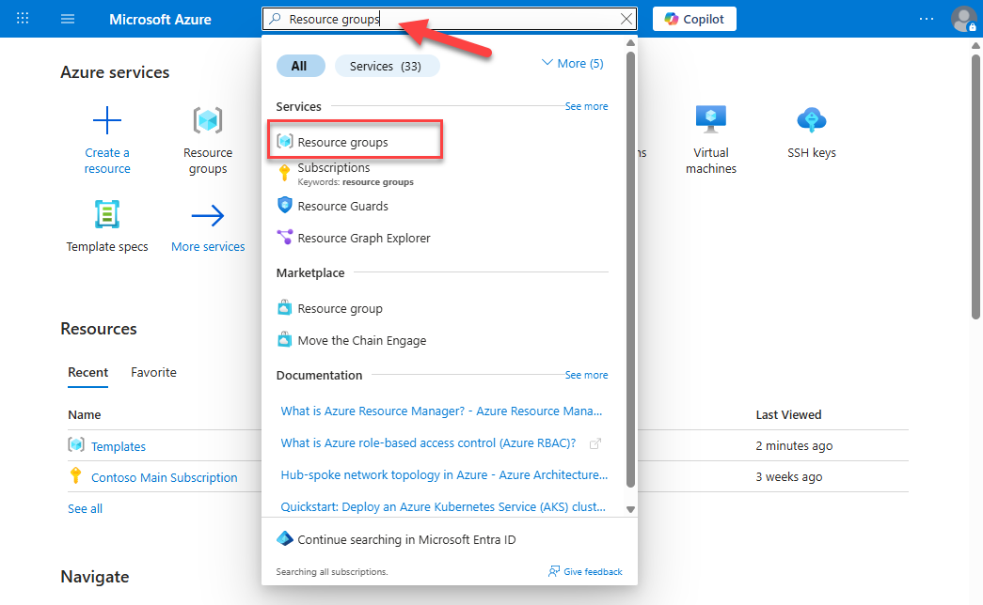Click the Contoso subscription key icon
Viewport: 983px width, 605px height.
coord(76,475)
